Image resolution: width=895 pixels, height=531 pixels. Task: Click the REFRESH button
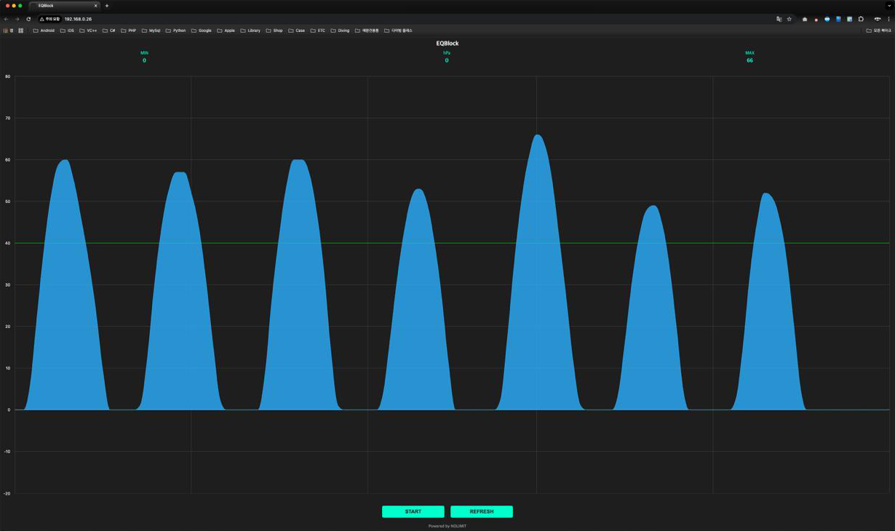481,511
